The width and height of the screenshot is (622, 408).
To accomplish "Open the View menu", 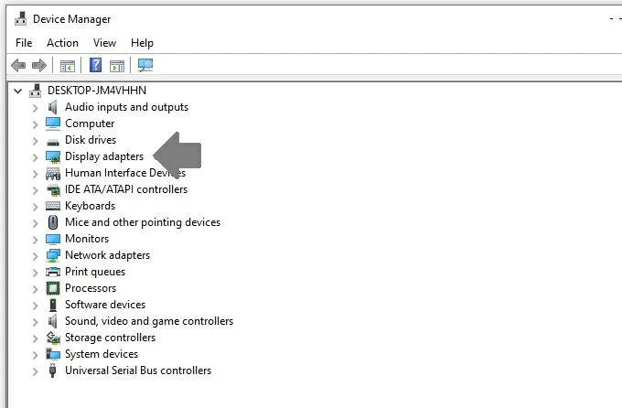I will [104, 43].
